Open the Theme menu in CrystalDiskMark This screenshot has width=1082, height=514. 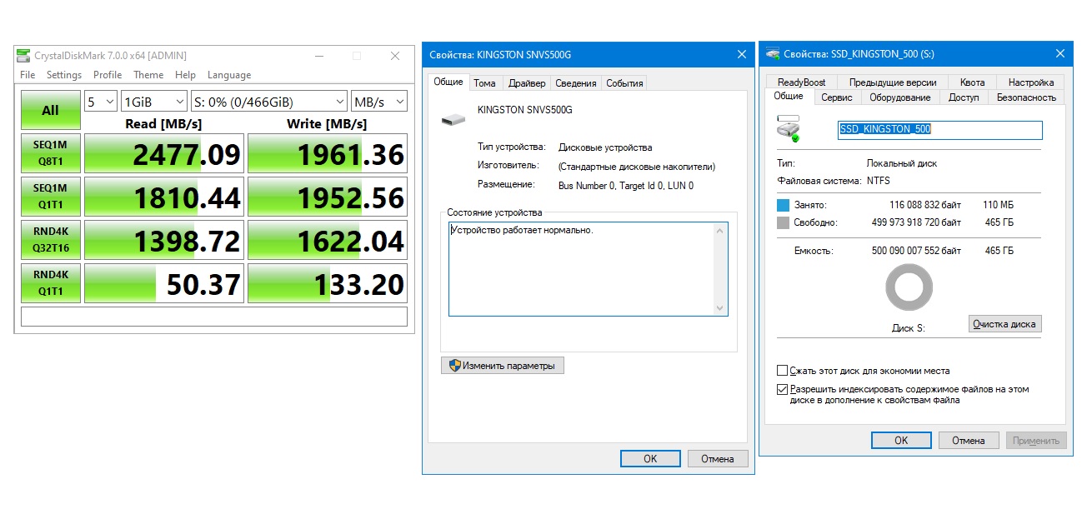tap(148, 75)
